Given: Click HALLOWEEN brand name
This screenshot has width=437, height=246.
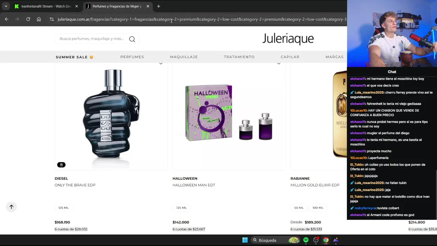Looking at the screenshot, I should pos(185,178).
